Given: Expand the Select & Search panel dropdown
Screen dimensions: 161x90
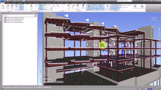Looking at the screenshot, I should (35, 11).
